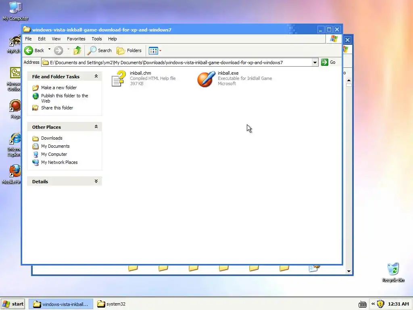Select Microsoft Outlook desktop shortcut

point(14,79)
